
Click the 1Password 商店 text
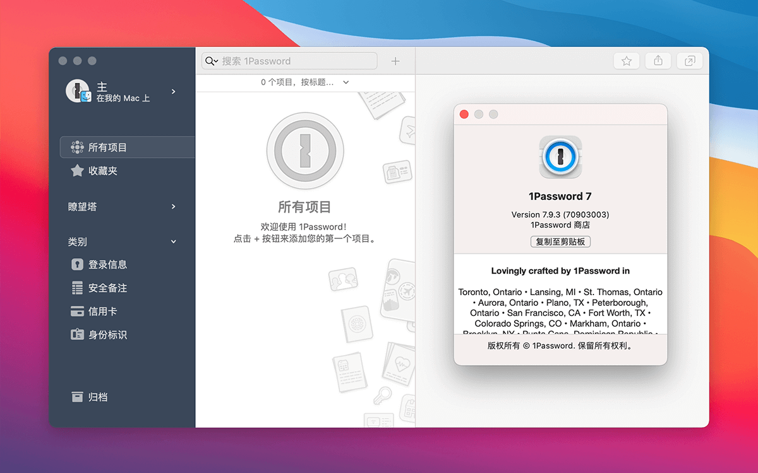point(560,225)
